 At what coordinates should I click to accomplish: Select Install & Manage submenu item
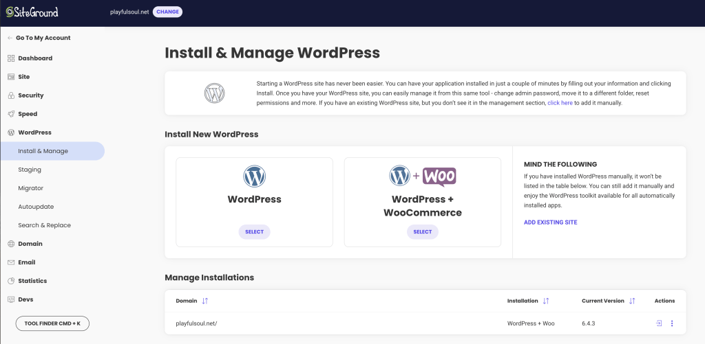[52, 151]
